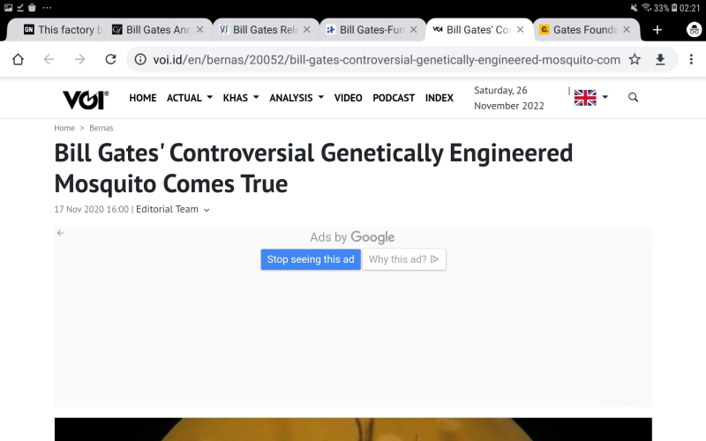Open the browser three-dot menu
The image size is (706, 441).
(x=691, y=59)
